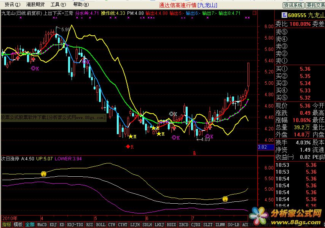Switch to the CYW indicator tab
The width and height of the screenshot is (325, 228).
(x=112, y=225)
